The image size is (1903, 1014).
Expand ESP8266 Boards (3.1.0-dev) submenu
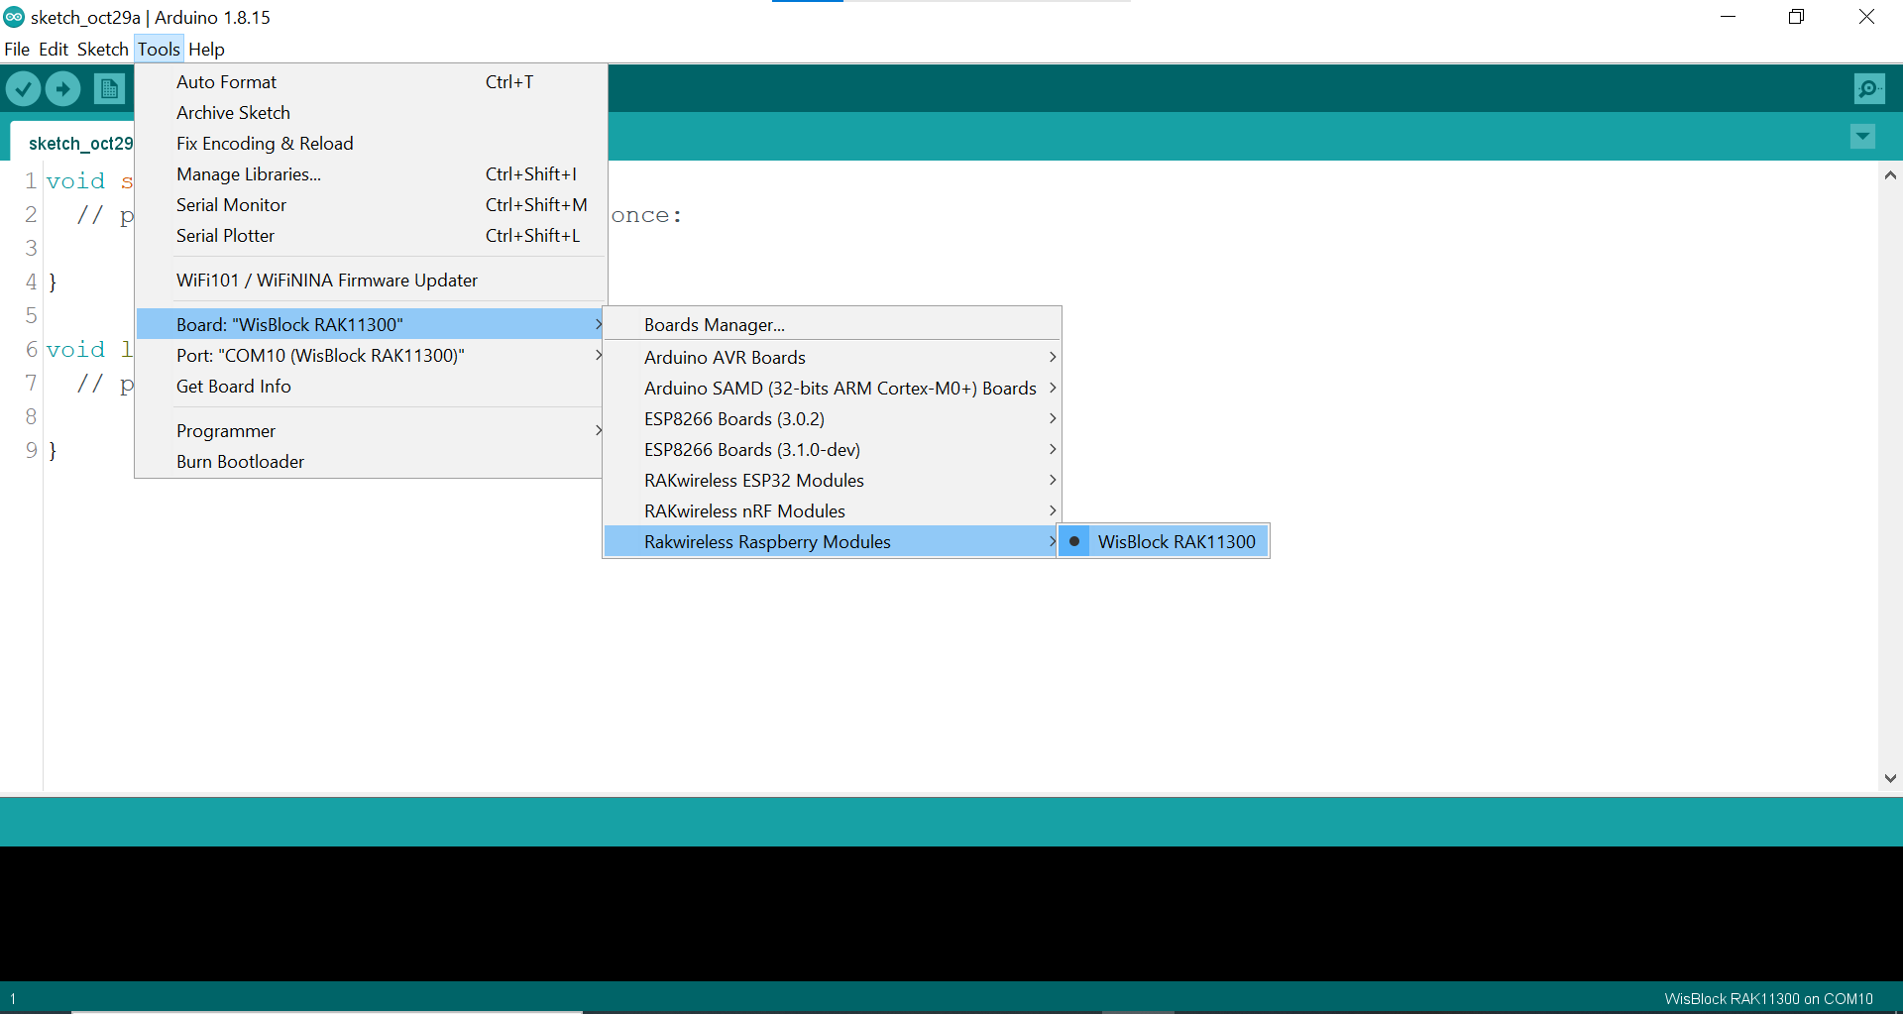[x=832, y=450]
